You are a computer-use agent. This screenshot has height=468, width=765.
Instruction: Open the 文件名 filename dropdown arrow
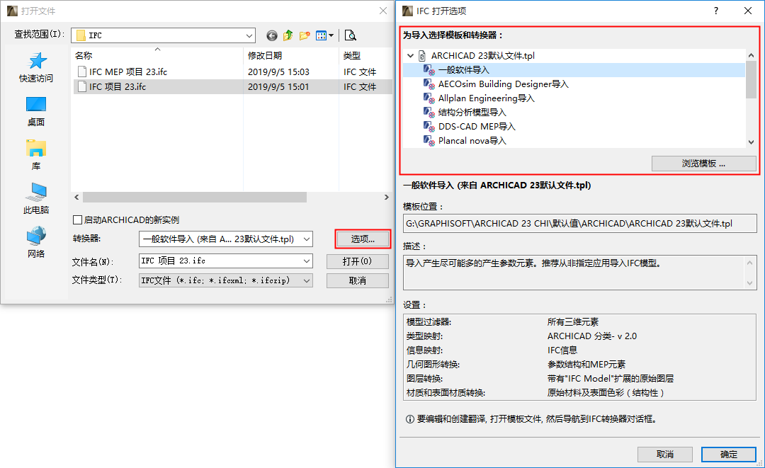(307, 261)
